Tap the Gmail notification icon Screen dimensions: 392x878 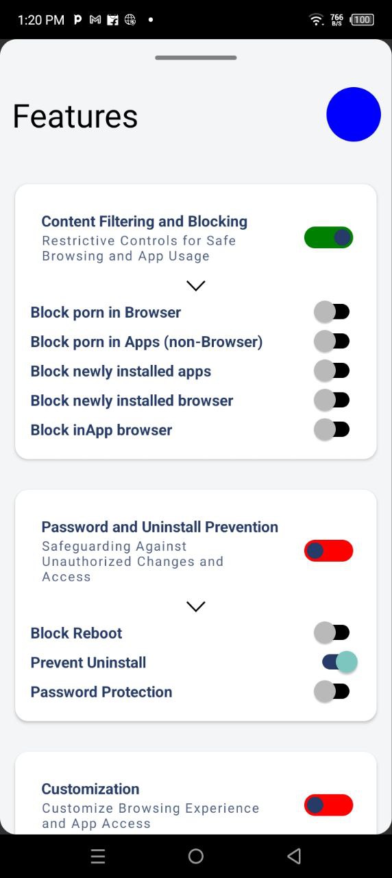[x=95, y=20]
